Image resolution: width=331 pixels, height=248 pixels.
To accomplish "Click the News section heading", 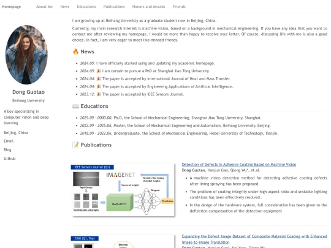I will pyautogui.click(x=88, y=51).
